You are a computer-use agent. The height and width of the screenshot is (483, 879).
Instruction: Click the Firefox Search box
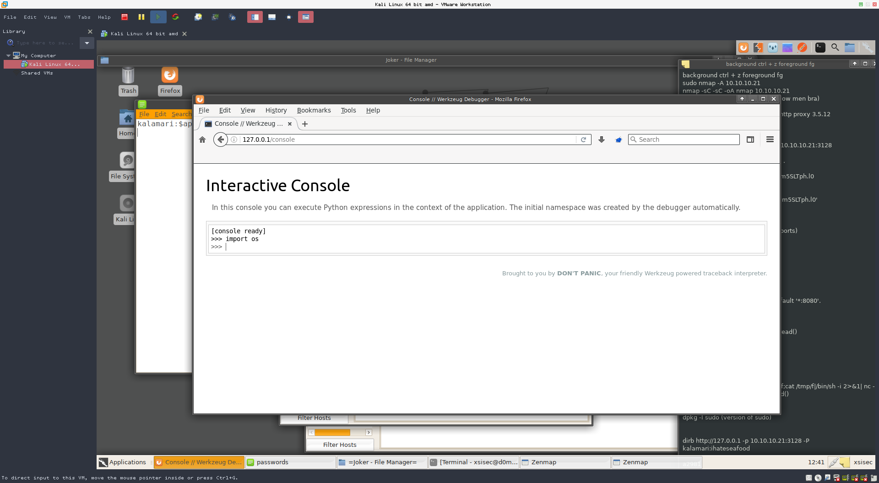pyautogui.click(x=684, y=140)
